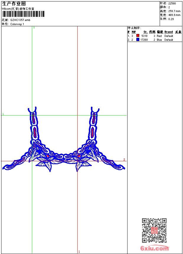Screen dimensions: 183x254
Task: Click the stitch count value 22580
Action: click(x=172, y=3)
